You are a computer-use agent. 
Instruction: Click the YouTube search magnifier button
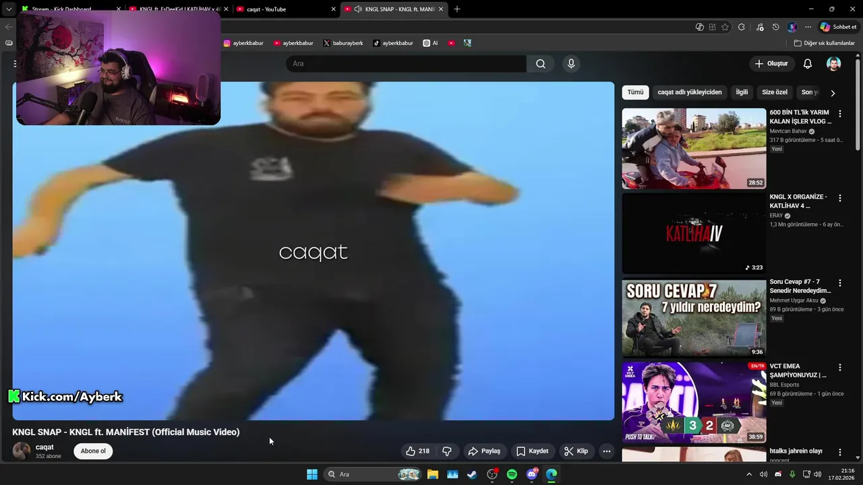(x=541, y=63)
